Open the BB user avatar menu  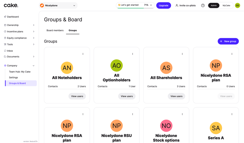coord(237,5)
